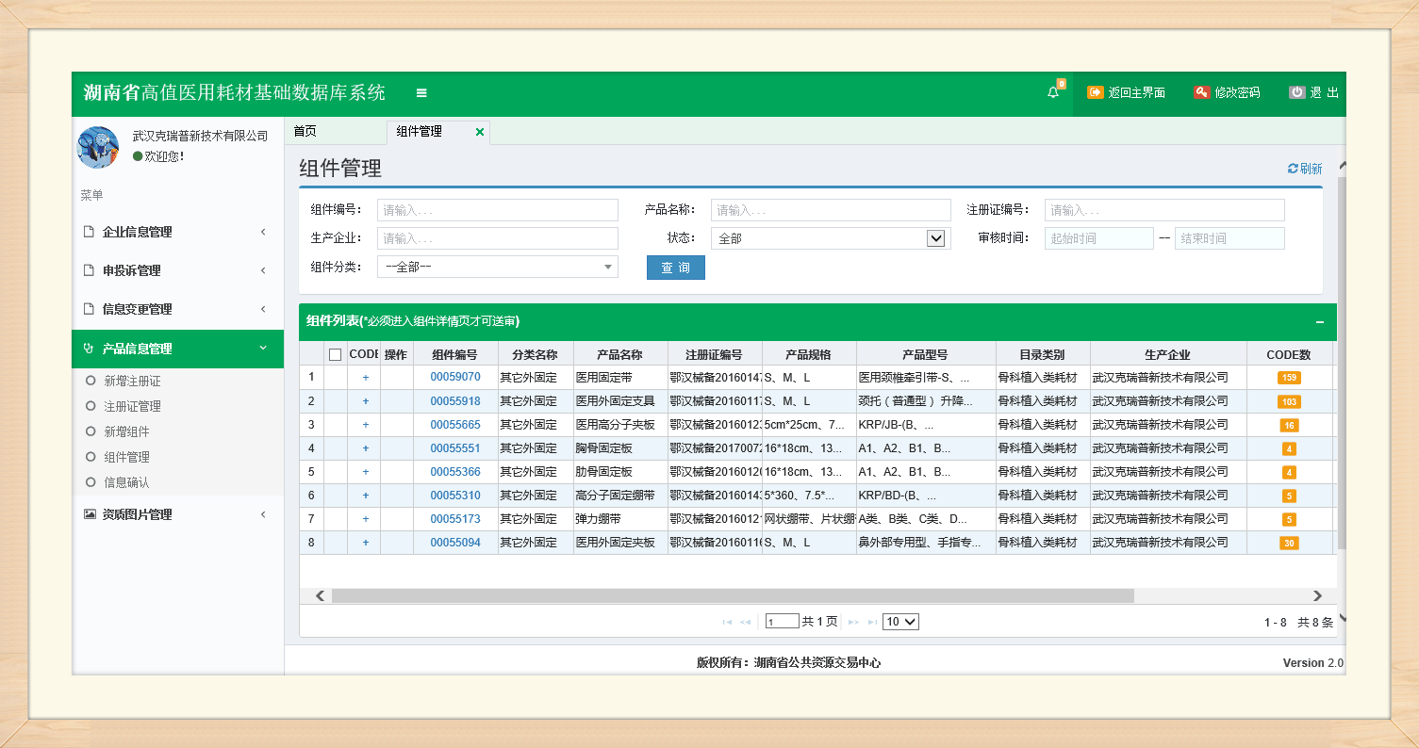Toggle the select-all checkbox in table header

click(335, 355)
